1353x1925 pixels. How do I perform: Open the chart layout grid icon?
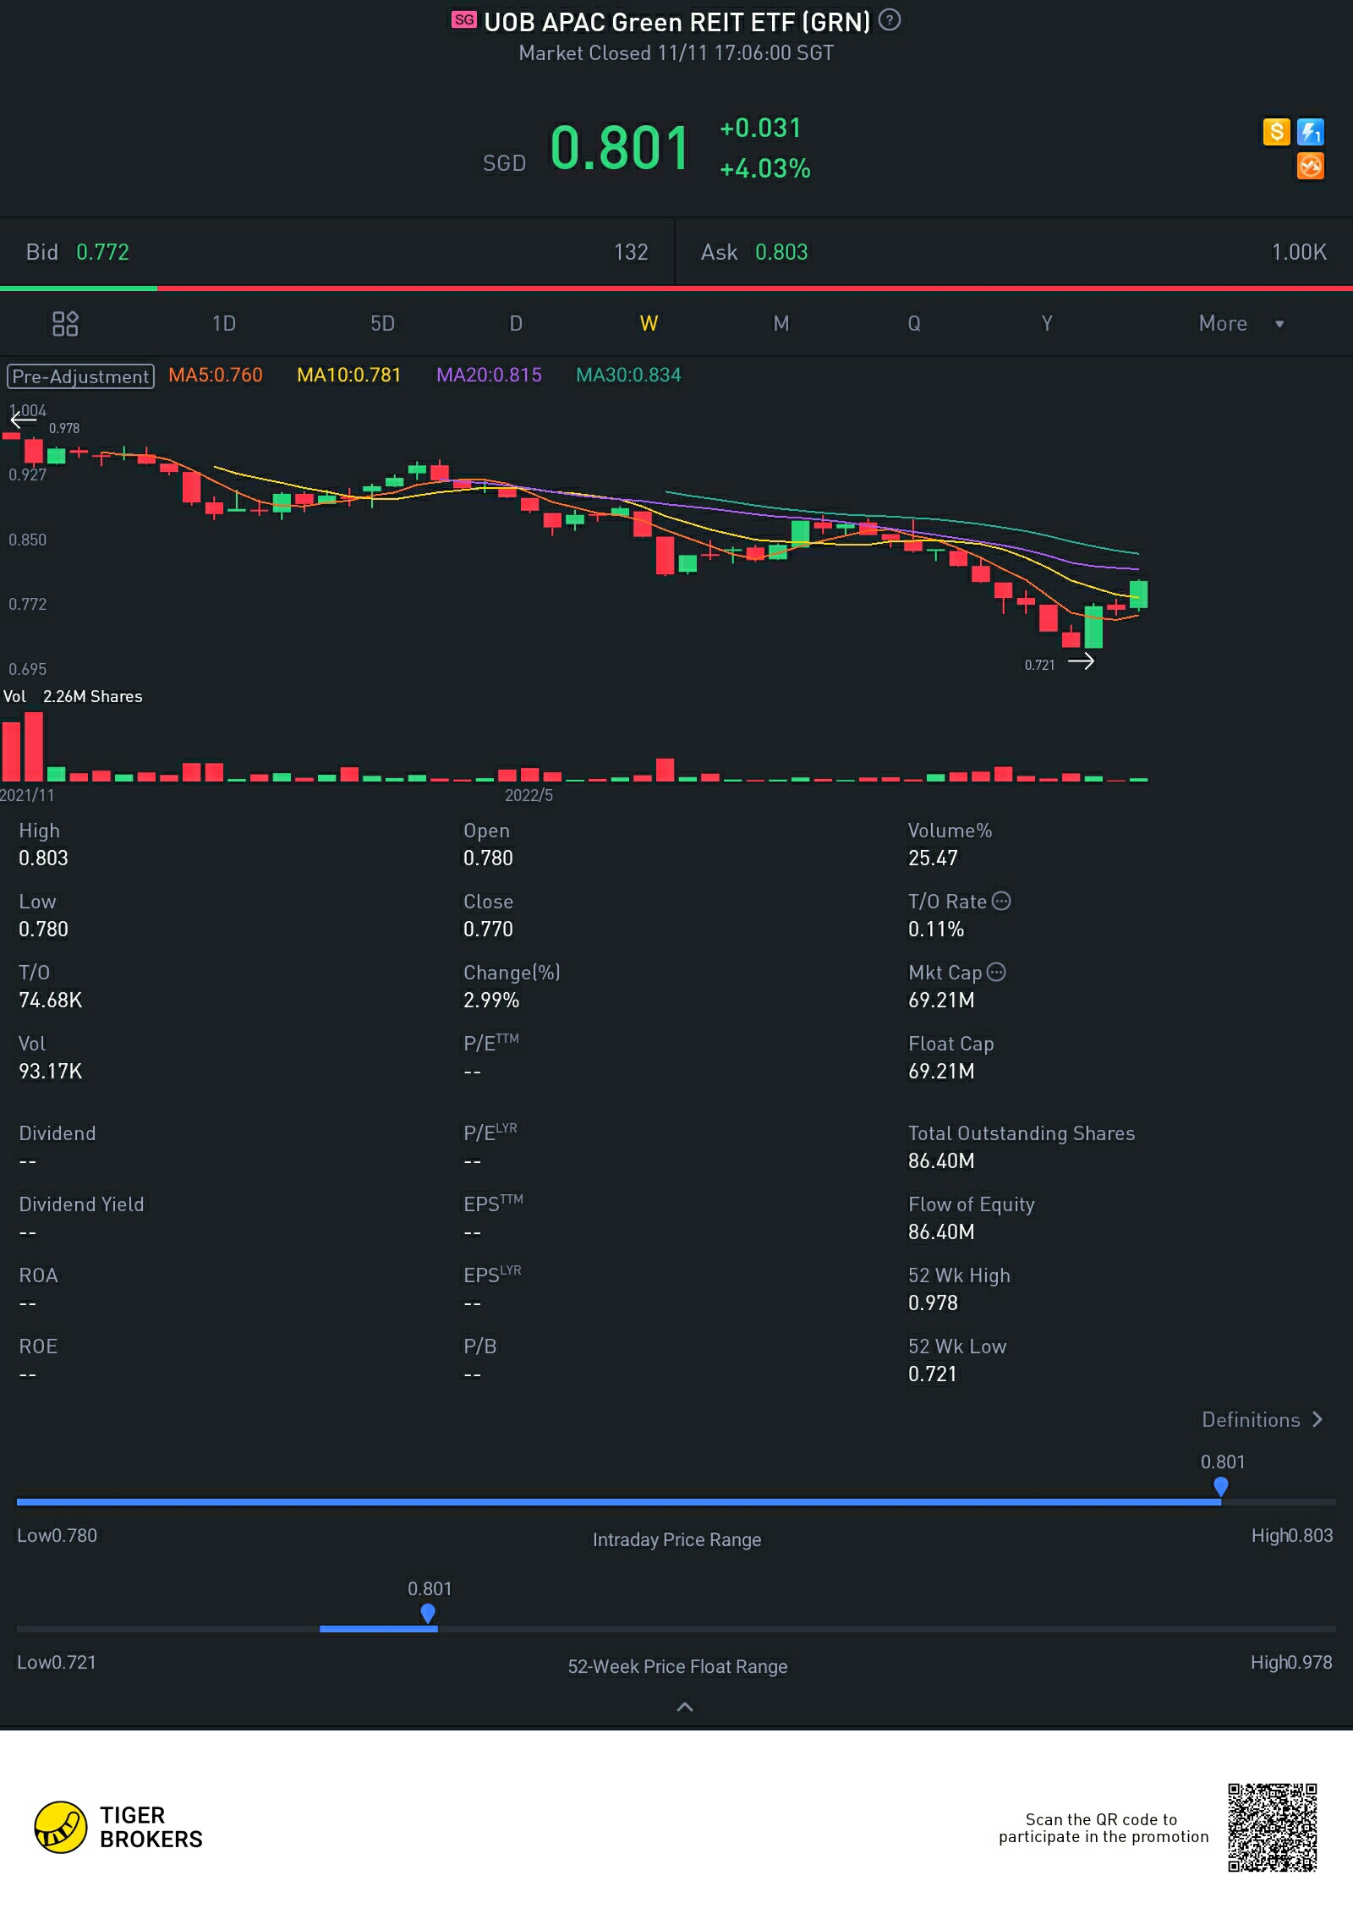65,323
